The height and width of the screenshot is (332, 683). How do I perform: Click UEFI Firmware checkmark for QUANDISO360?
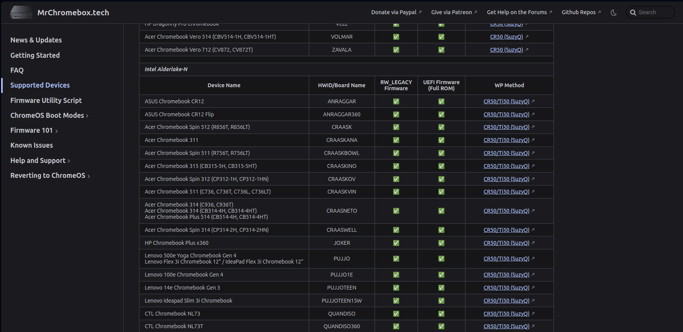441,326
